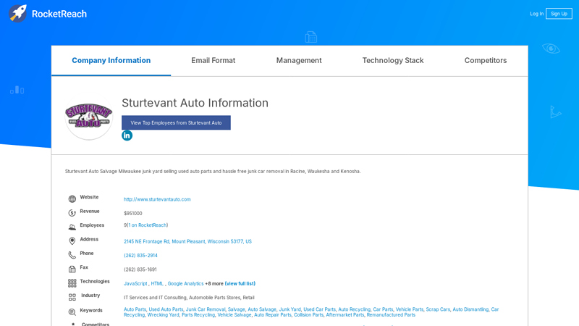The height and width of the screenshot is (326, 579).
Task: Open the Technology Stack tab
Action: (393, 60)
